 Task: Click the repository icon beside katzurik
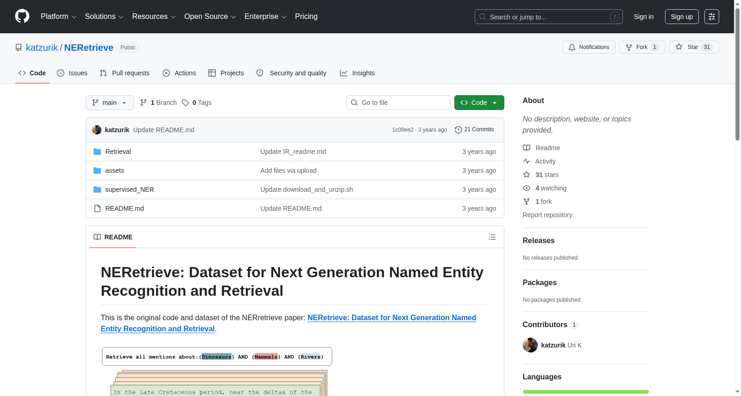click(19, 48)
